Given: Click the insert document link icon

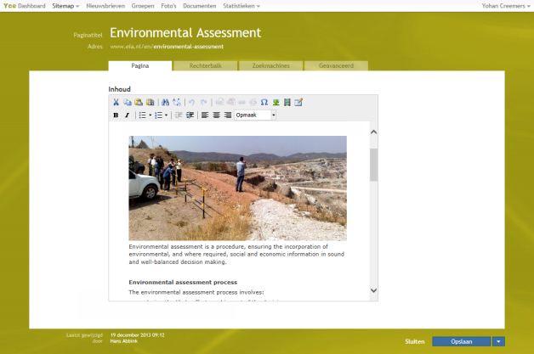Looking at the screenshot, I should (219, 103).
